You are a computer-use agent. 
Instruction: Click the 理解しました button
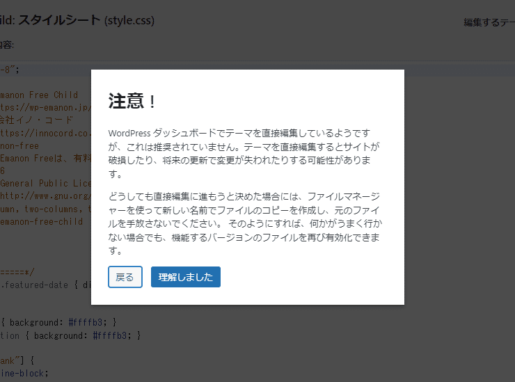[186, 277]
